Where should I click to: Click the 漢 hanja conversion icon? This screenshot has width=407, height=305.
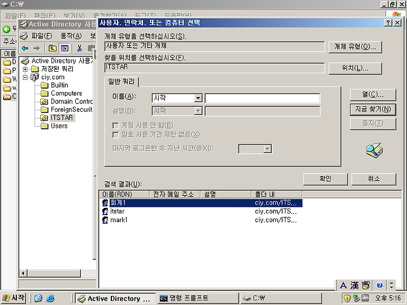click(x=354, y=285)
